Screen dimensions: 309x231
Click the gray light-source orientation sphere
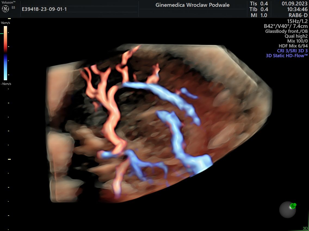[287, 210]
